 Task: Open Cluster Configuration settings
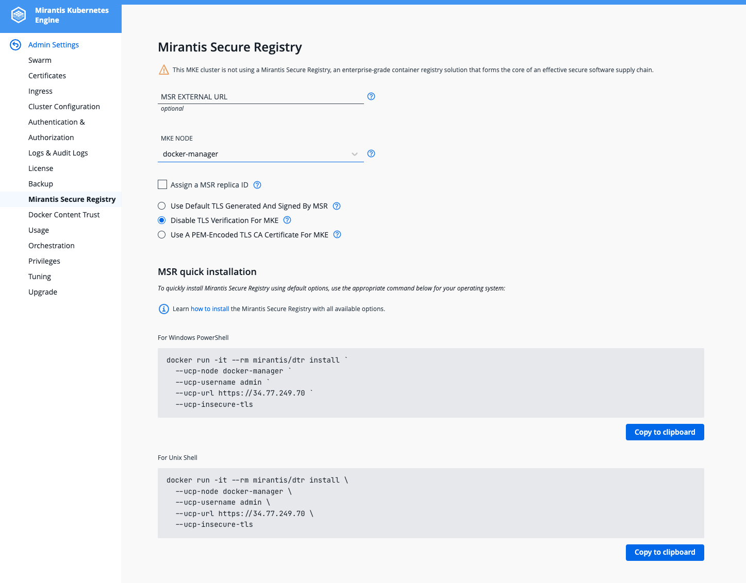point(64,107)
